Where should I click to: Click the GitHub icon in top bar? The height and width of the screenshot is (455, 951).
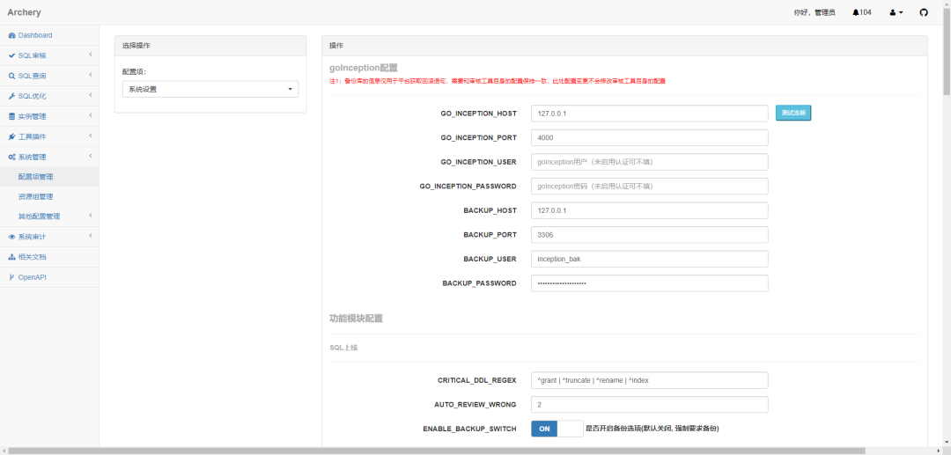click(x=924, y=12)
